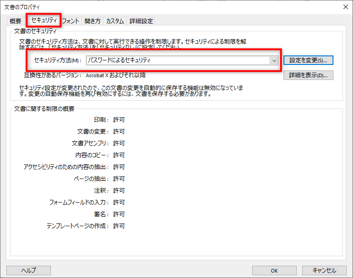This screenshot has width=353, height=278.
Task: Select the セキュリティ tab
Action: pos(44,20)
